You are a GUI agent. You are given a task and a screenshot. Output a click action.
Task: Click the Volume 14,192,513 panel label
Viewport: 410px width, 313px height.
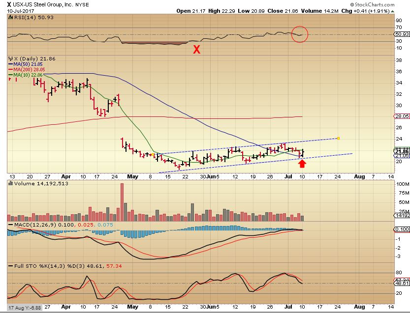click(41, 183)
